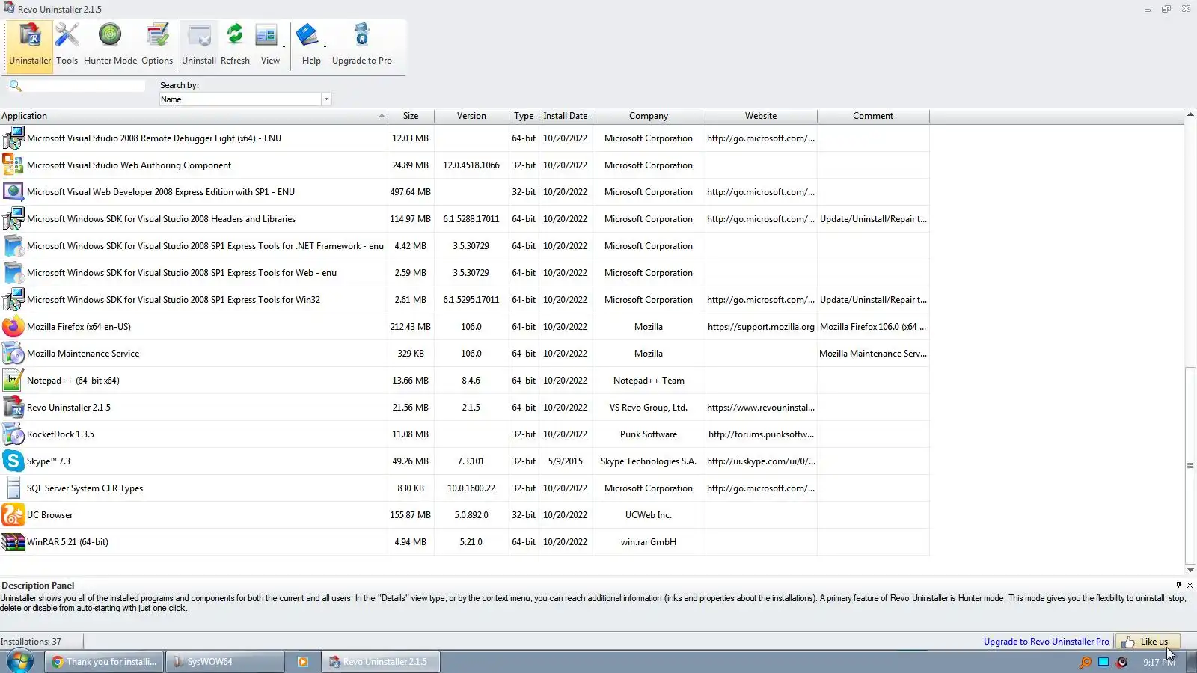The width and height of the screenshot is (1197, 673).
Task: Click the search magnifier icon
Action: (x=15, y=86)
